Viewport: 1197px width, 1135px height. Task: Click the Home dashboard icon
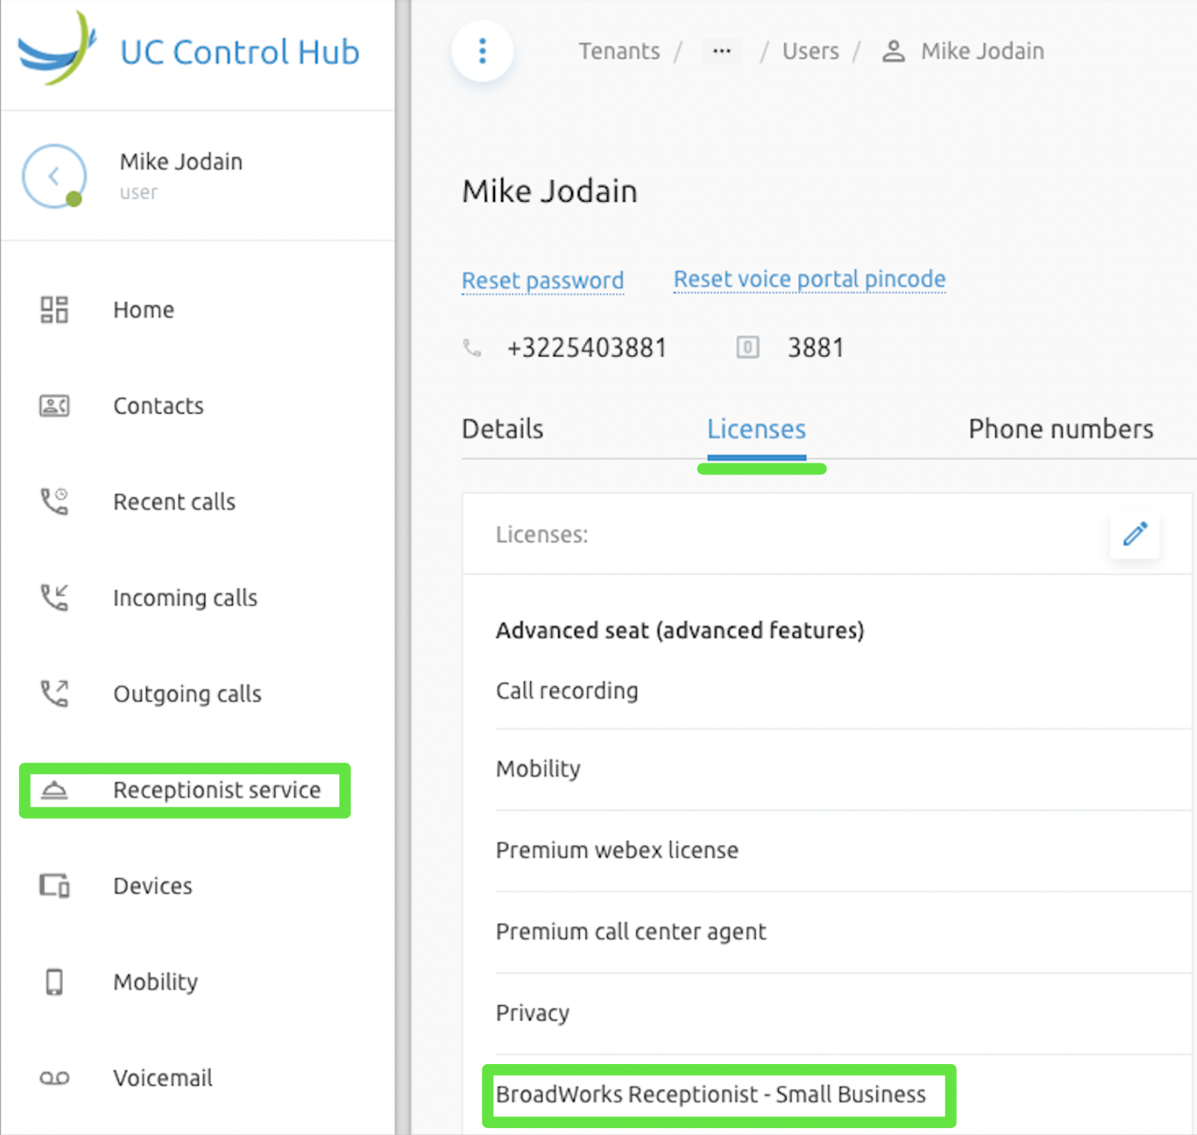click(x=54, y=309)
